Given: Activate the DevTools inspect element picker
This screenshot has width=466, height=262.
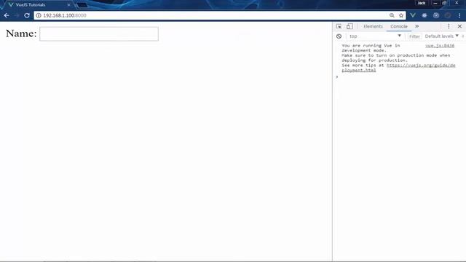Looking at the screenshot, I should (x=339, y=26).
